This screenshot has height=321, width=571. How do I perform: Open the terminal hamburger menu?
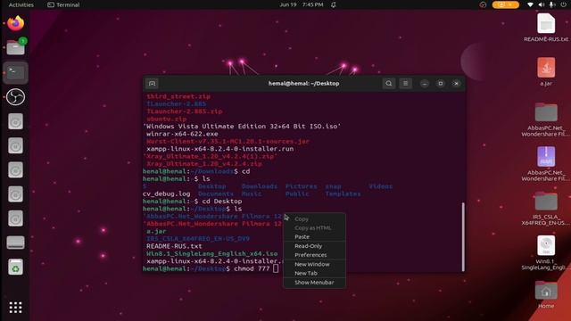pyautogui.click(x=405, y=83)
